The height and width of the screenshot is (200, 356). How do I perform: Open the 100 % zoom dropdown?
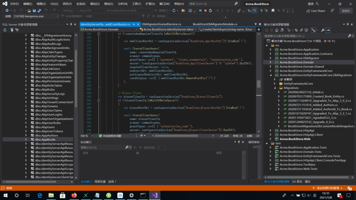coord(87,136)
